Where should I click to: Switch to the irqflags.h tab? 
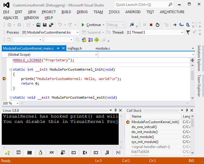coord(75,48)
